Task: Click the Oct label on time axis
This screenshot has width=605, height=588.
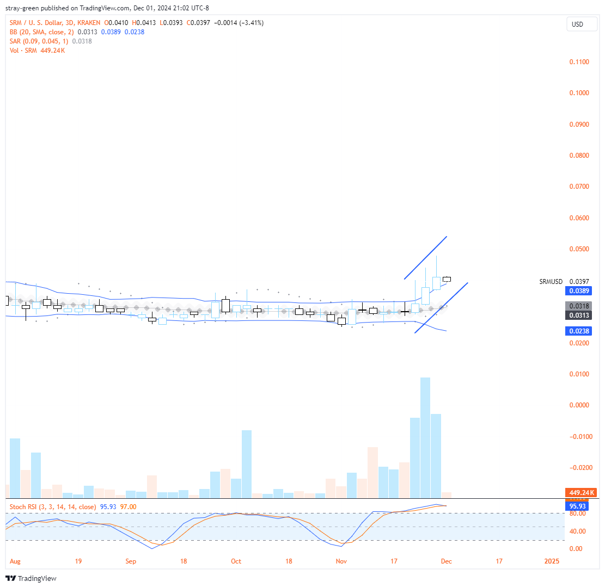Action: tap(236, 561)
